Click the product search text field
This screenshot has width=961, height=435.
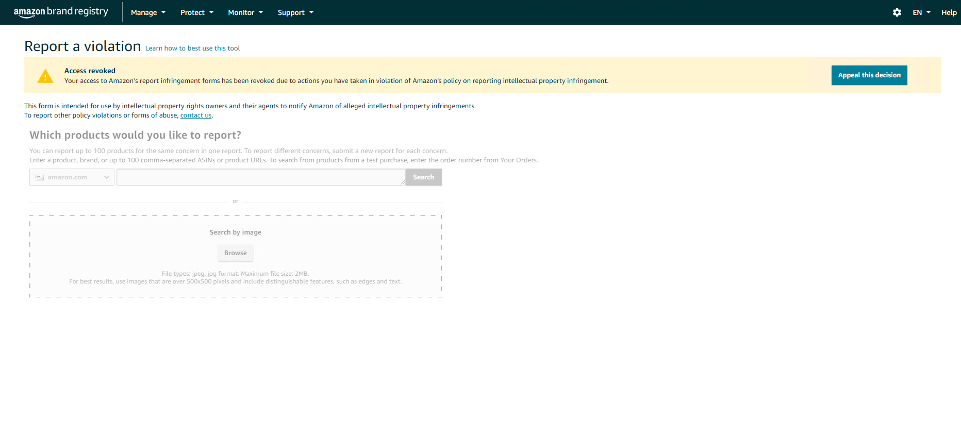click(x=261, y=177)
